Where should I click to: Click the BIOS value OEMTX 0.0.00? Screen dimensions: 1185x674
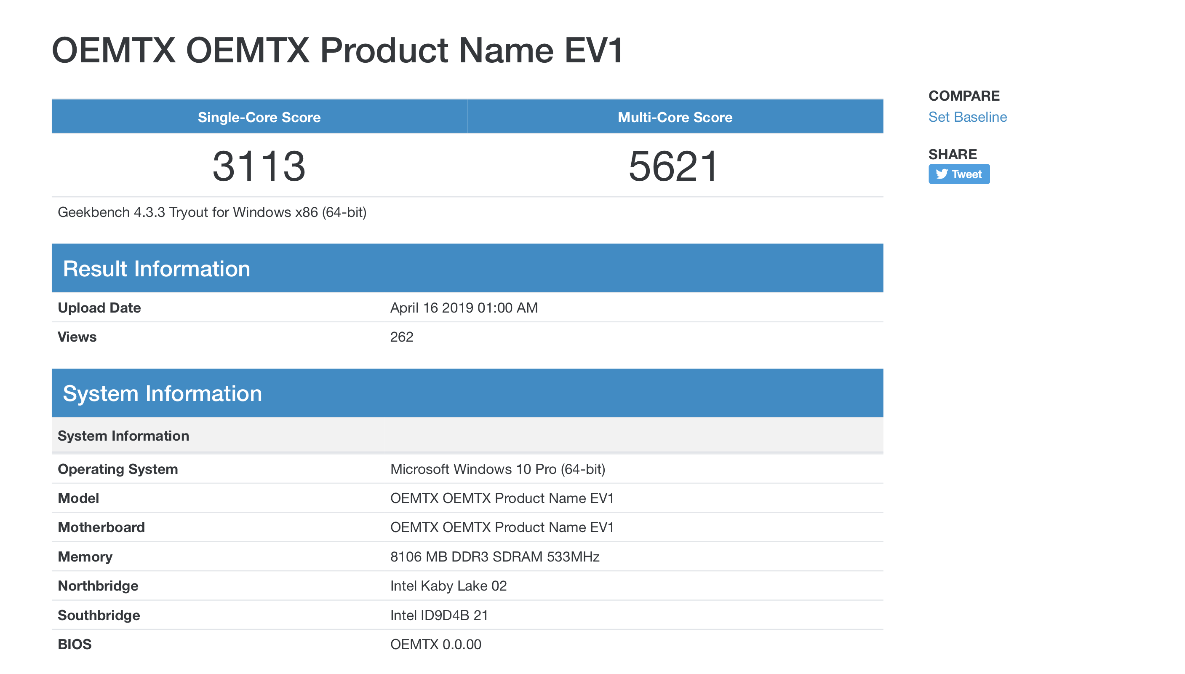coord(435,644)
